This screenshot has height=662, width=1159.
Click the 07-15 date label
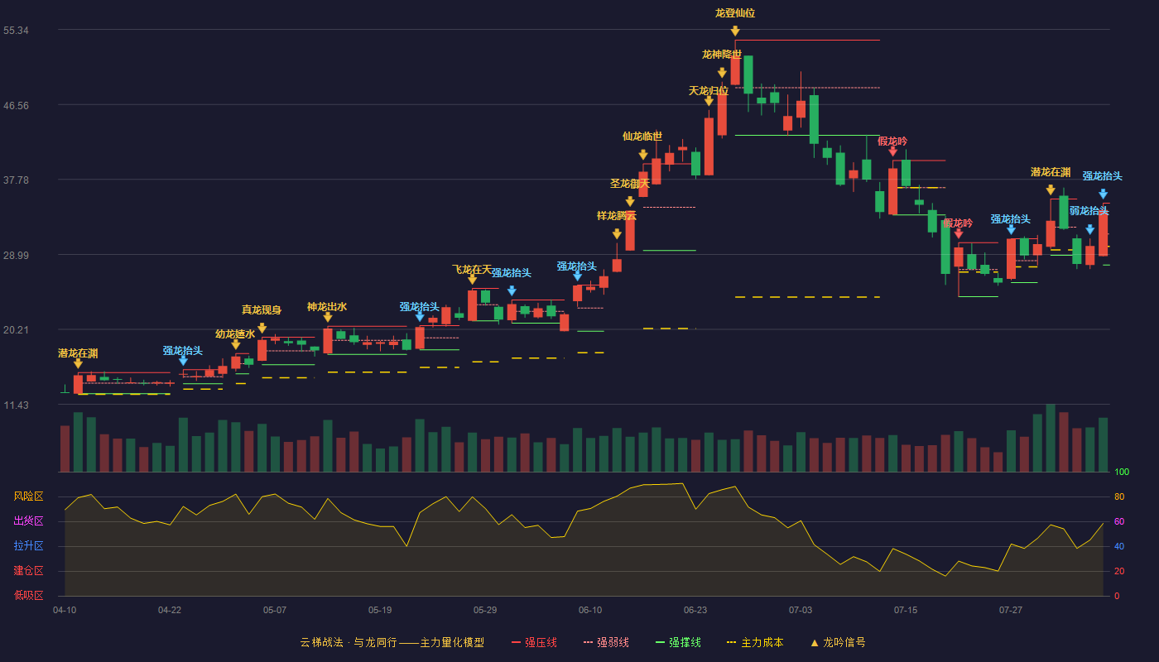point(906,610)
